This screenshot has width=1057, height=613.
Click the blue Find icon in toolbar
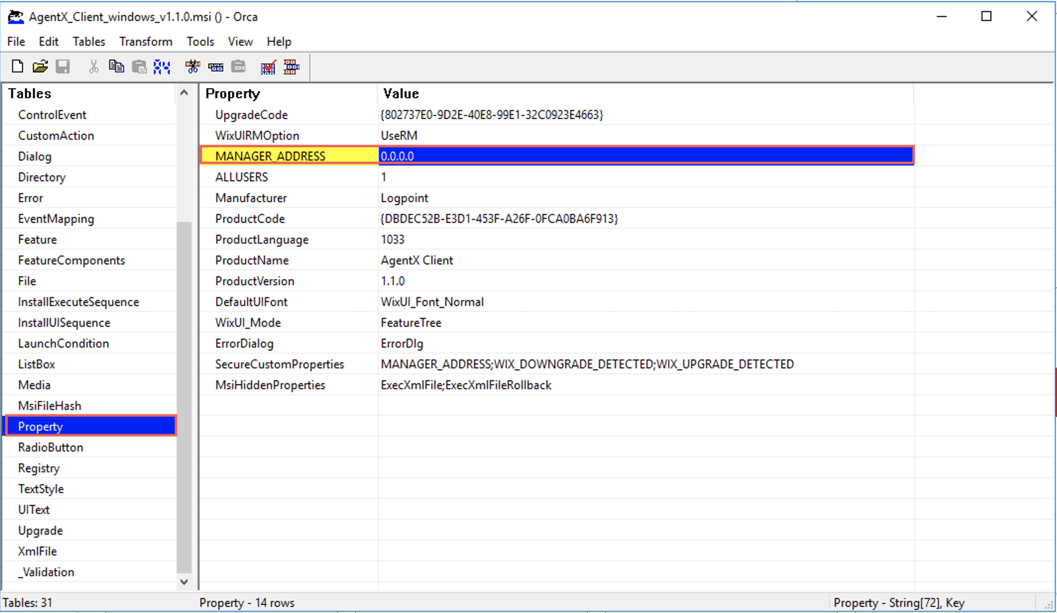point(162,66)
